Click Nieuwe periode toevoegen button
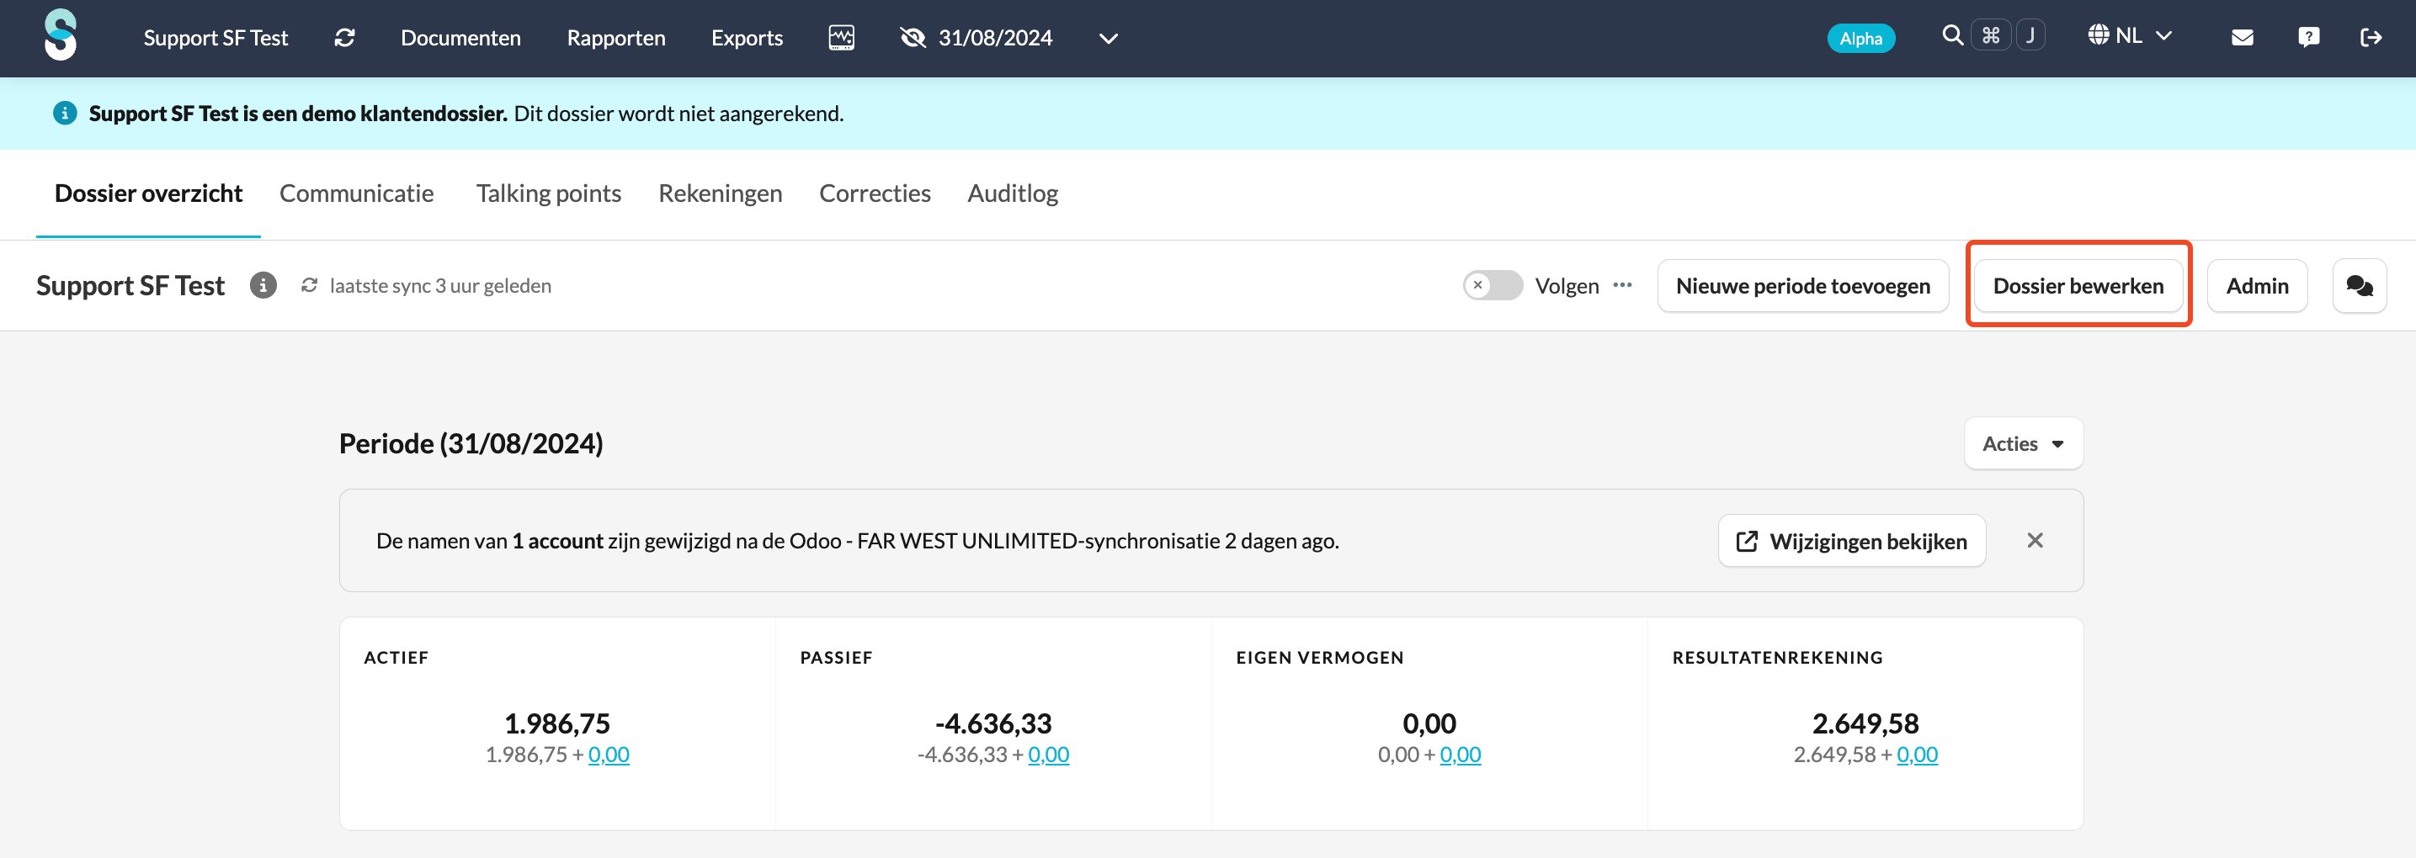The width and height of the screenshot is (2416, 858). coord(1801,286)
